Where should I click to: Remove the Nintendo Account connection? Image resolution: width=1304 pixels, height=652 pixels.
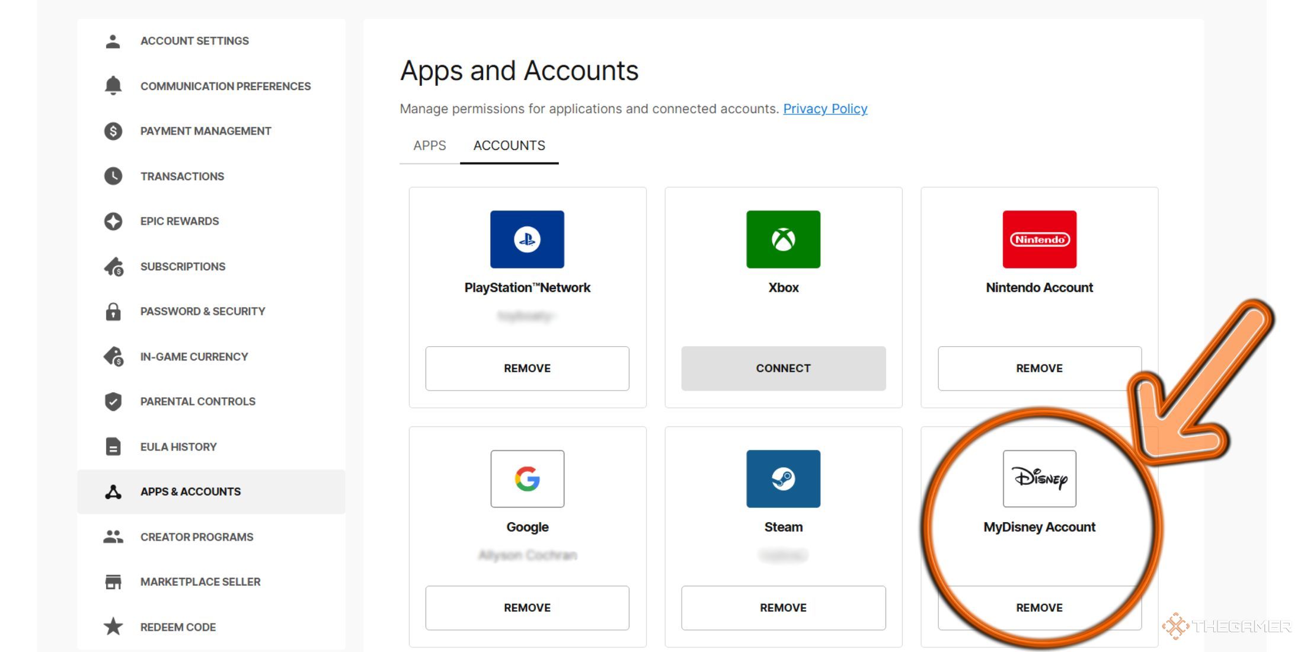click(x=1039, y=368)
